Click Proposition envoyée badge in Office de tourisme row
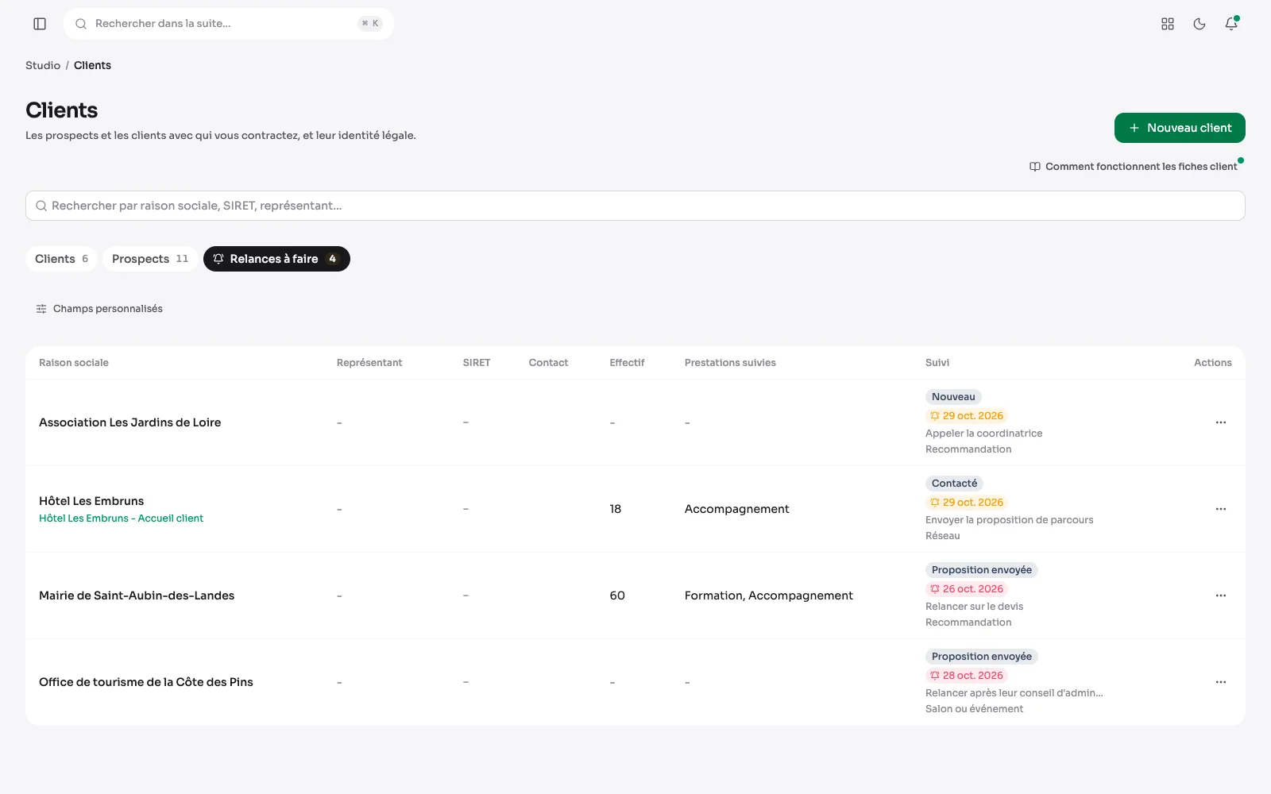Viewport: 1271px width, 794px height. pos(982,657)
